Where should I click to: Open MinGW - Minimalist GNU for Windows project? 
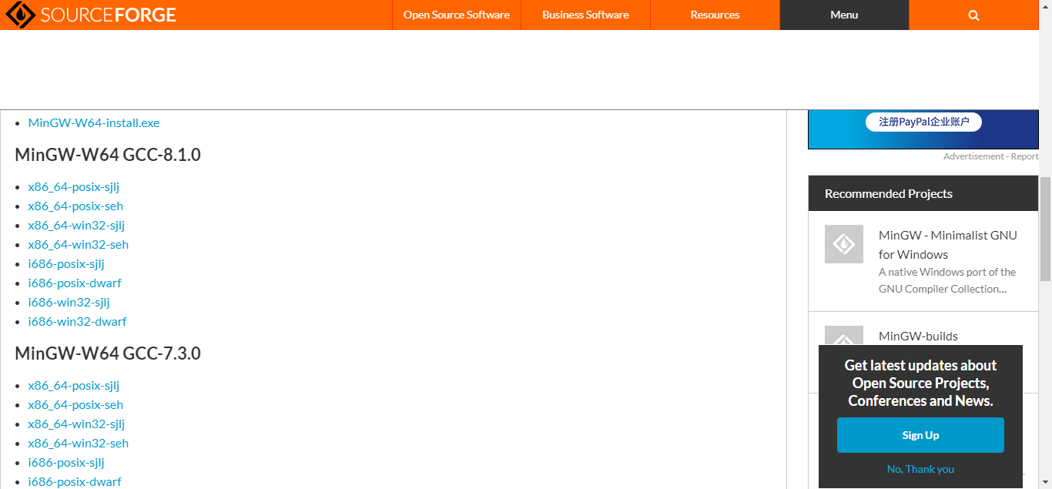click(x=948, y=245)
